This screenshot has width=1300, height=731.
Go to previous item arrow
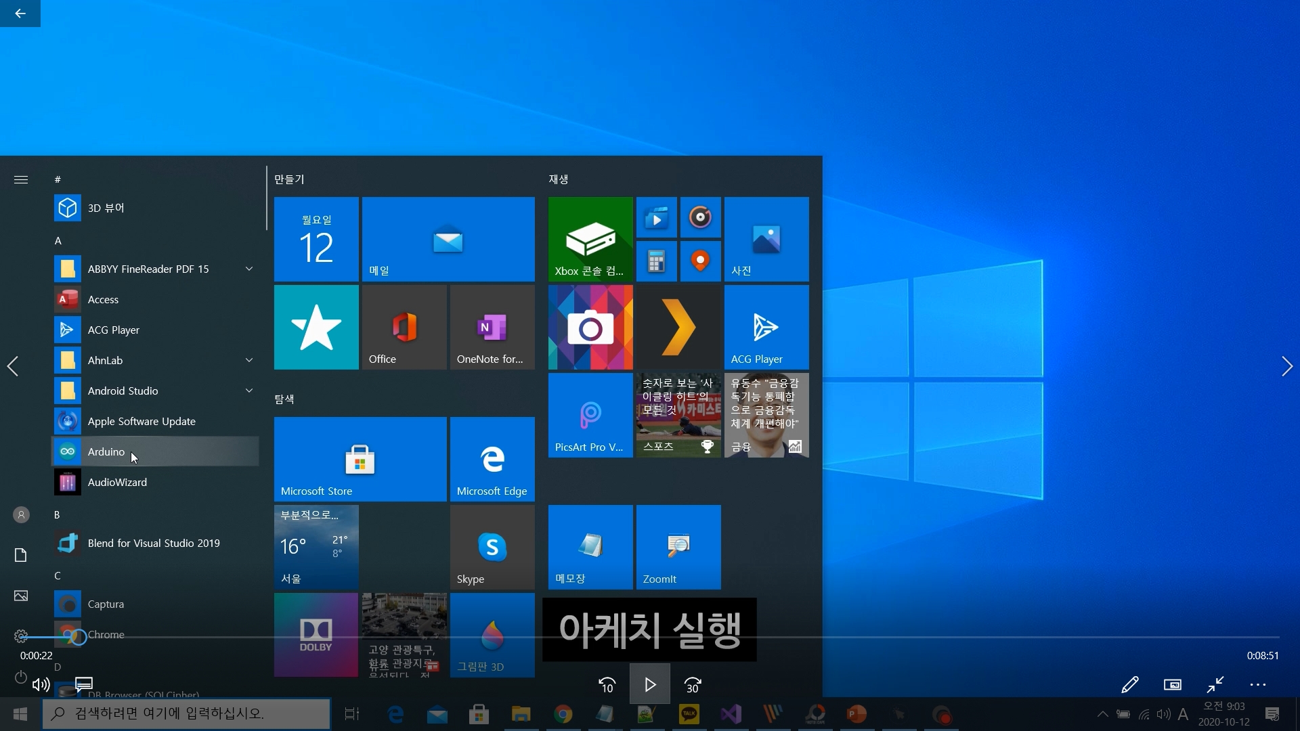click(12, 366)
